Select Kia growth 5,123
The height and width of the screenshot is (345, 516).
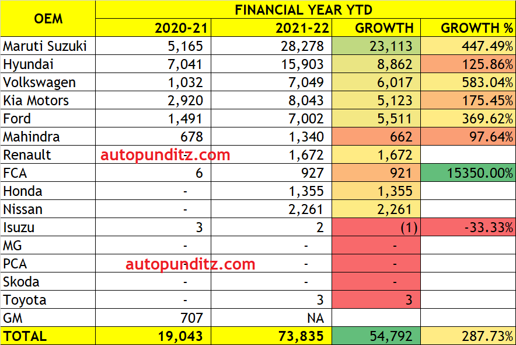[x=376, y=100]
